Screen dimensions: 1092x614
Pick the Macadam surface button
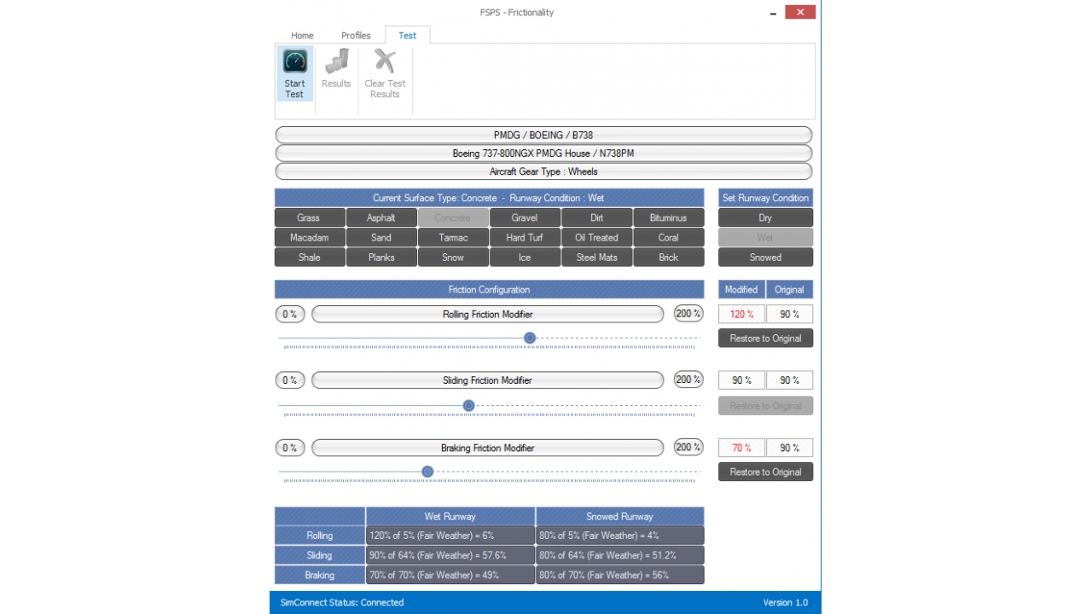[310, 237]
